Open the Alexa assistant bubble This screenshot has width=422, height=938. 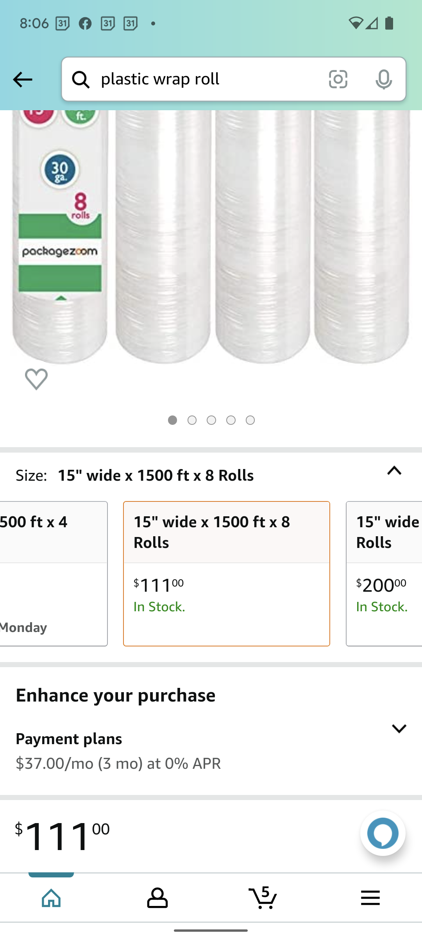pos(383,833)
